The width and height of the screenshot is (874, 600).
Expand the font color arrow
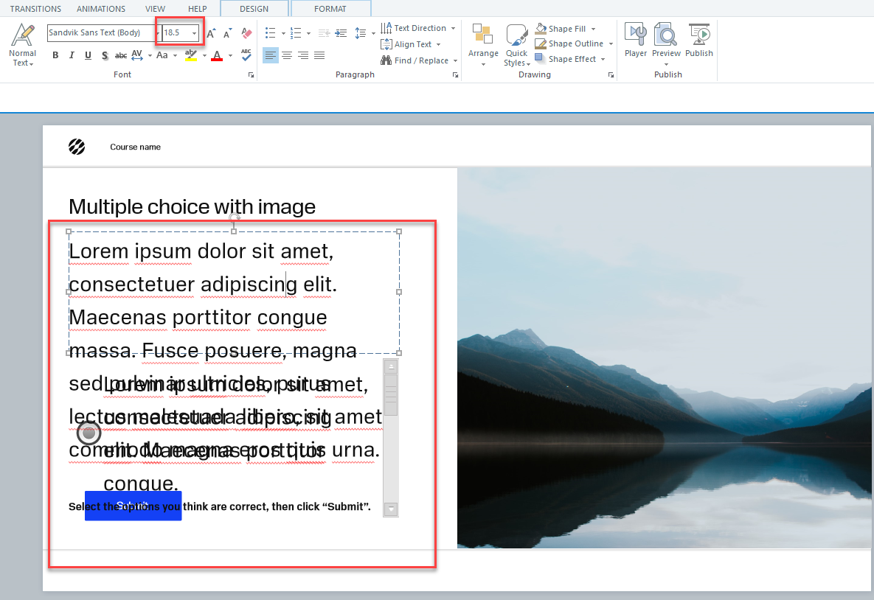pos(230,55)
